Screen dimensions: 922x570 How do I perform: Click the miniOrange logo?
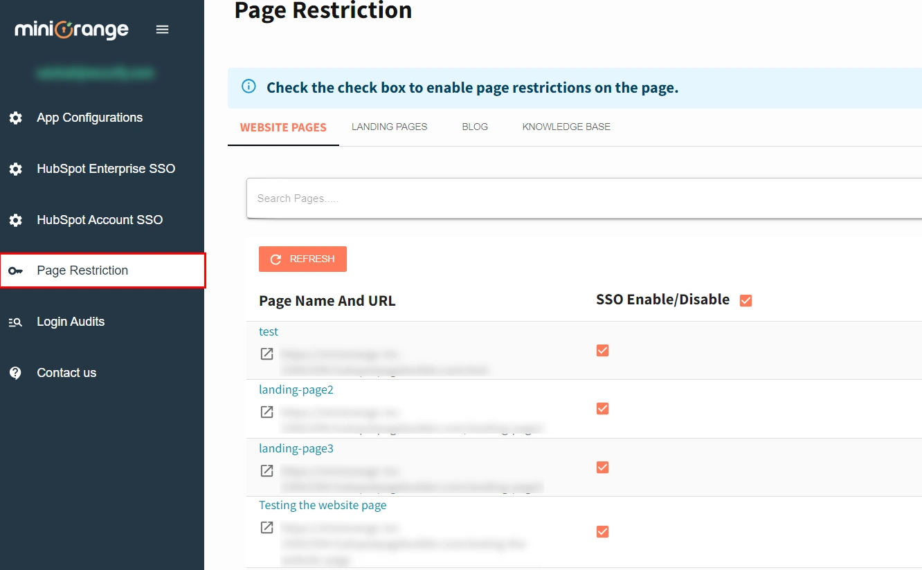[71, 30]
